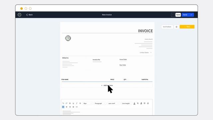Image resolution: width=213 pixels, height=120 pixels.
Task: Click the text color icon
Action: 134,103
